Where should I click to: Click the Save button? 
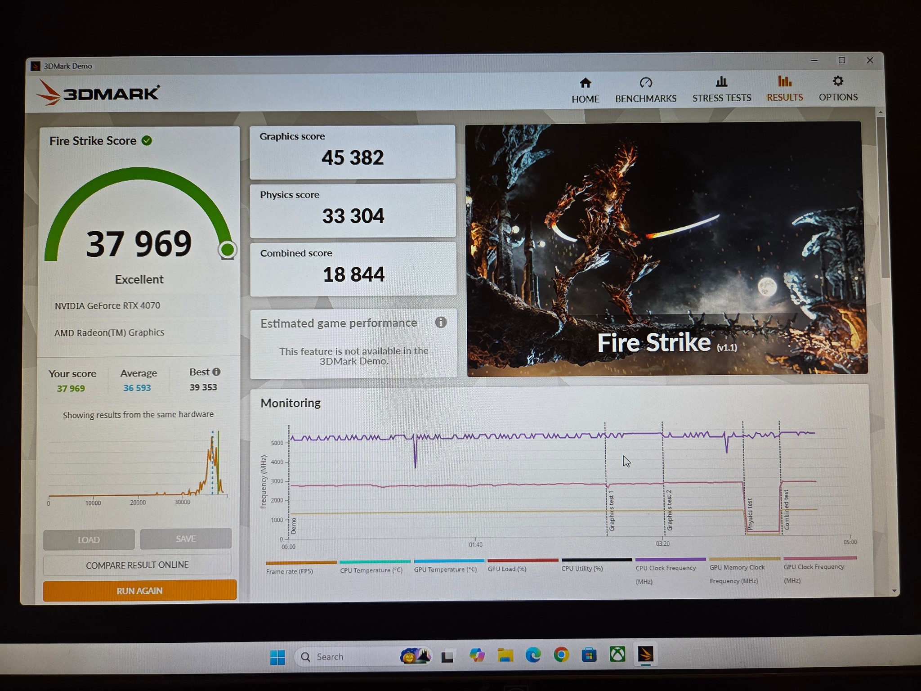click(186, 538)
